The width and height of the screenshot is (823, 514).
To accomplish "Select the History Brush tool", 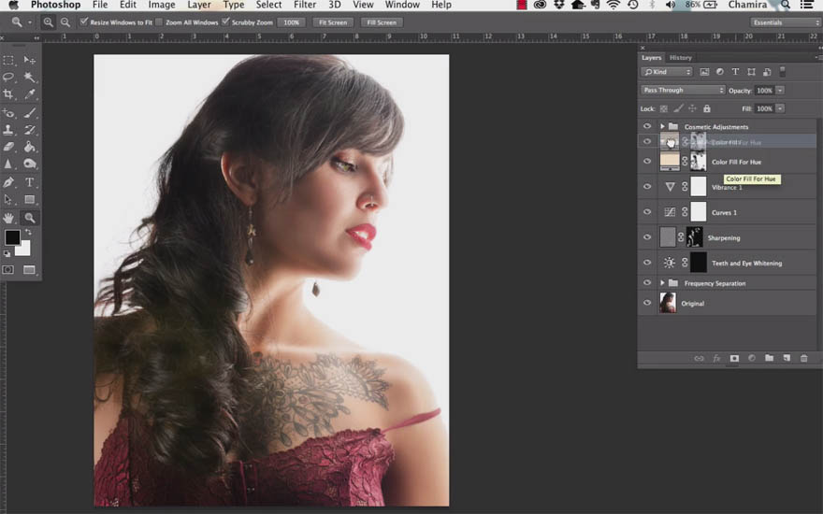I will pos(29,130).
